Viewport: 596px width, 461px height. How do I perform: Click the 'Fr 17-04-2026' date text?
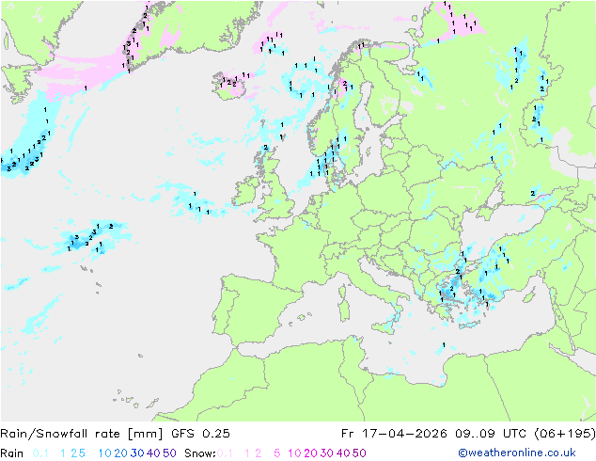[393, 434]
